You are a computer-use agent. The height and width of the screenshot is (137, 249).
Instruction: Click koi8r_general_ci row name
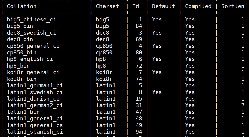[x=33, y=72]
